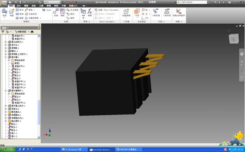Collapse the 插卡器:1 tree node
This screenshot has height=152, width=245.
click(6, 57)
